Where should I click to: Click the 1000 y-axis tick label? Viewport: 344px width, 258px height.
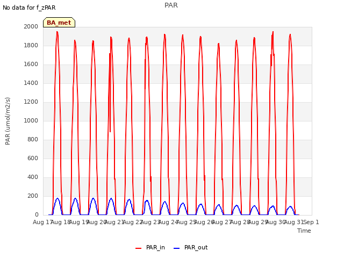(31, 120)
